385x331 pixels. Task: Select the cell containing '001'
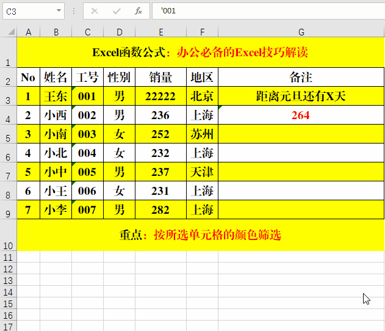(x=87, y=96)
